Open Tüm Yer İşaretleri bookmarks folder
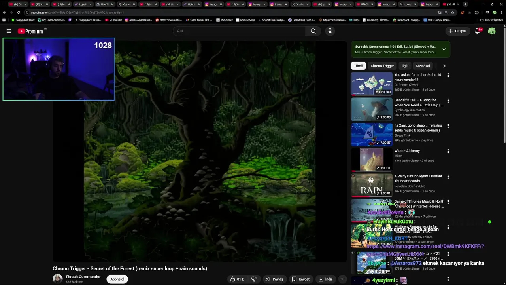 491,20
